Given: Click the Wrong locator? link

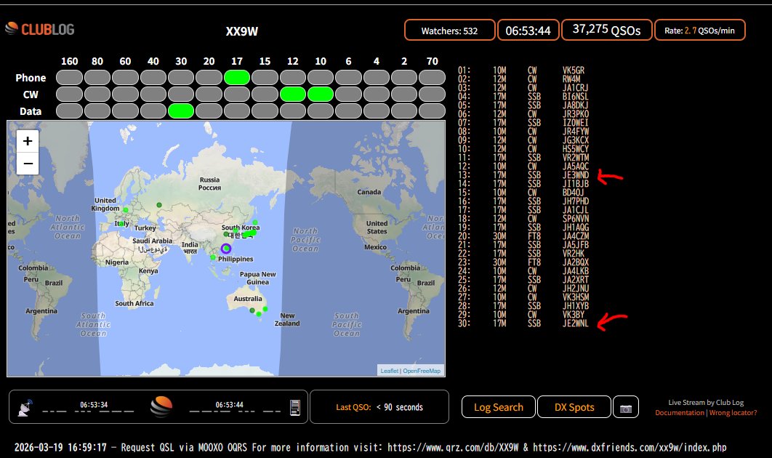Looking at the screenshot, I should pyautogui.click(x=733, y=413).
